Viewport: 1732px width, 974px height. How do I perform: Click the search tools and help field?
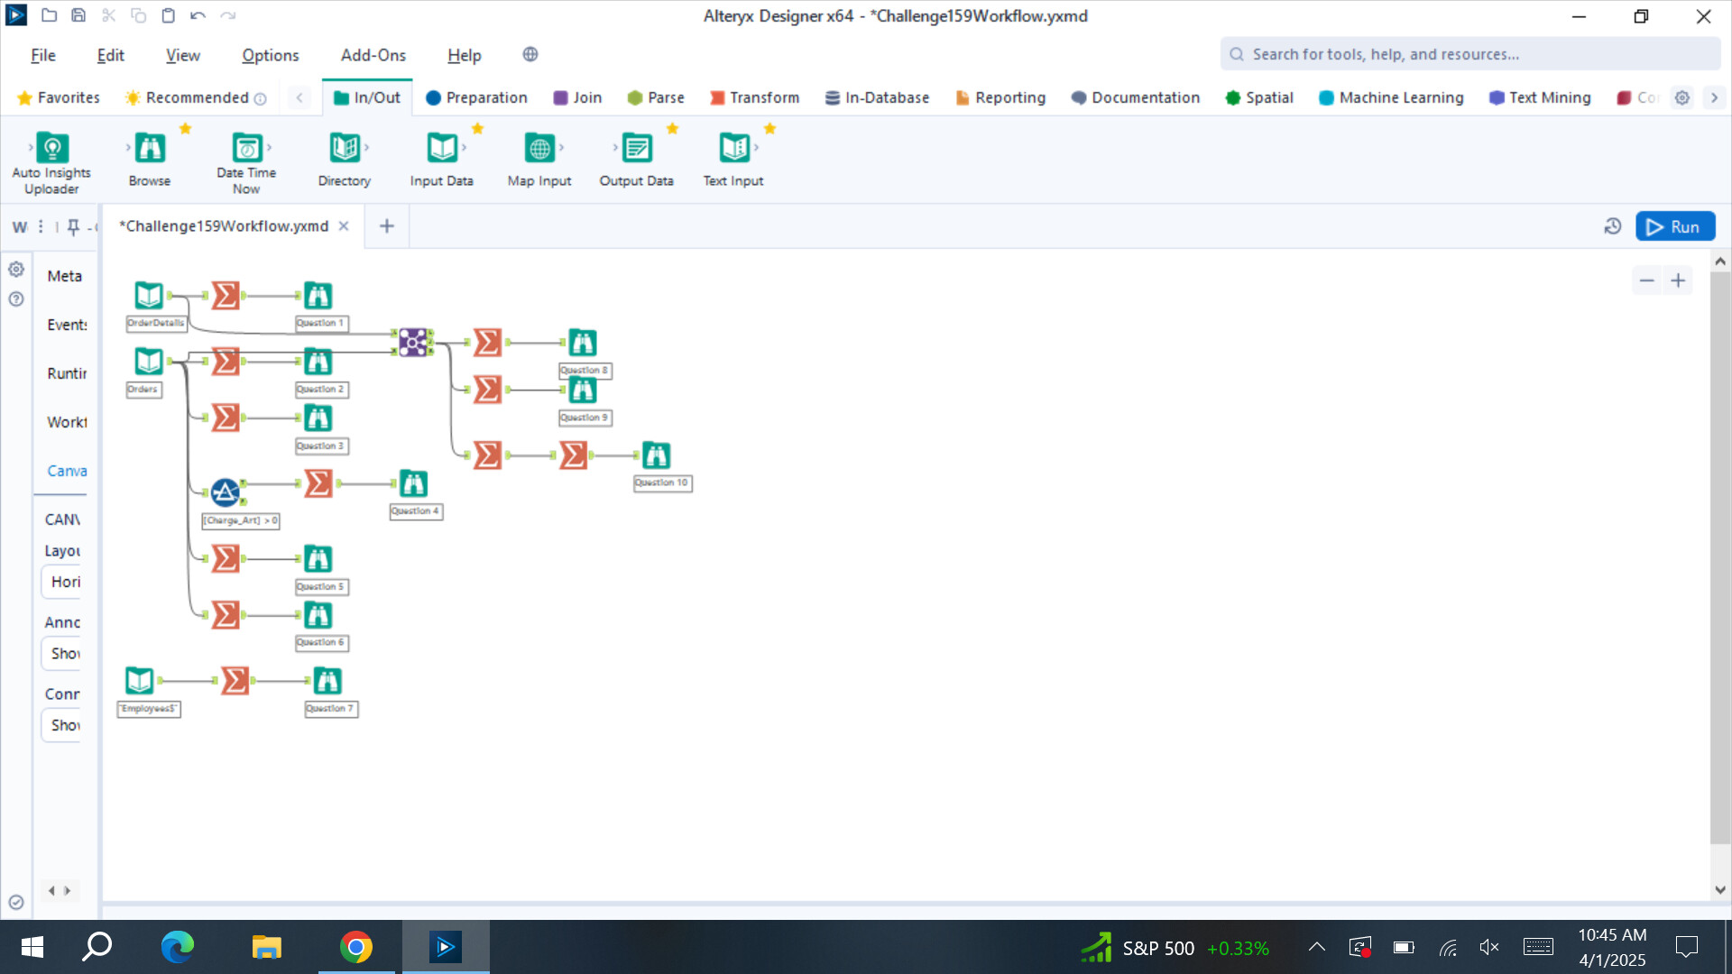tap(1470, 54)
